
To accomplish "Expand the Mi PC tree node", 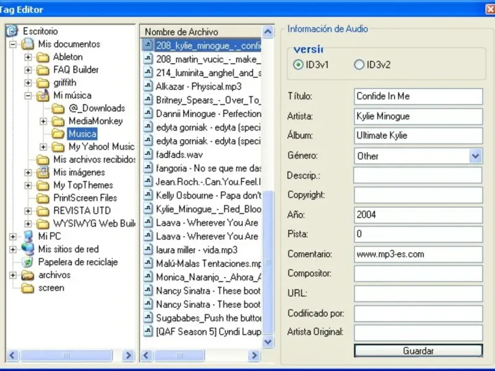I will tap(12, 236).
